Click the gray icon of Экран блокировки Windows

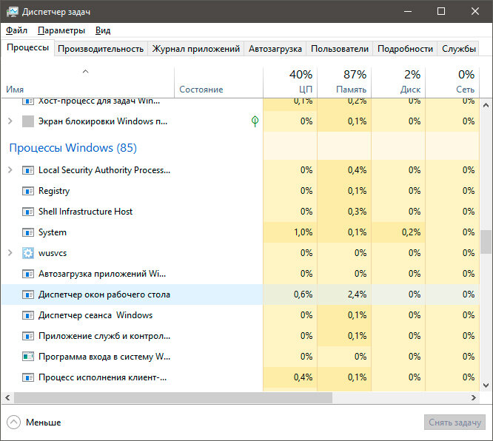coord(28,121)
